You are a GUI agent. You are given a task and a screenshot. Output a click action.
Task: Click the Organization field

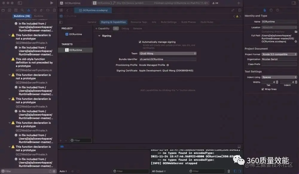pos(279,59)
